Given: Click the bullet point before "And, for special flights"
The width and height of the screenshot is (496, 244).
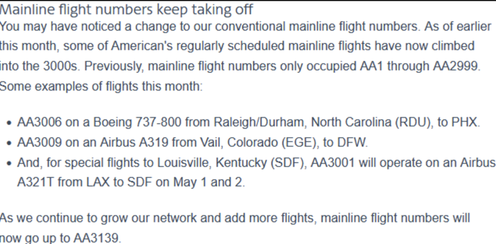Looking at the screenshot, I should coord(9,163).
